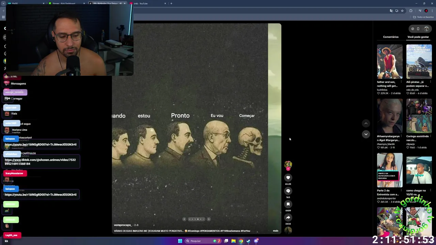The image size is (436, 245).
Task: Open the vemprocaps_ profile name
Action: [122, 225]
